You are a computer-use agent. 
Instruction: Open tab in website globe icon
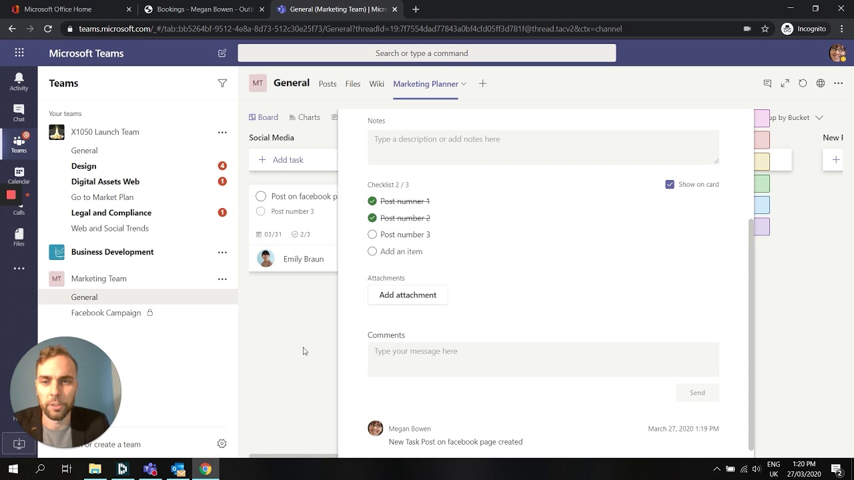tap(821, 83)
